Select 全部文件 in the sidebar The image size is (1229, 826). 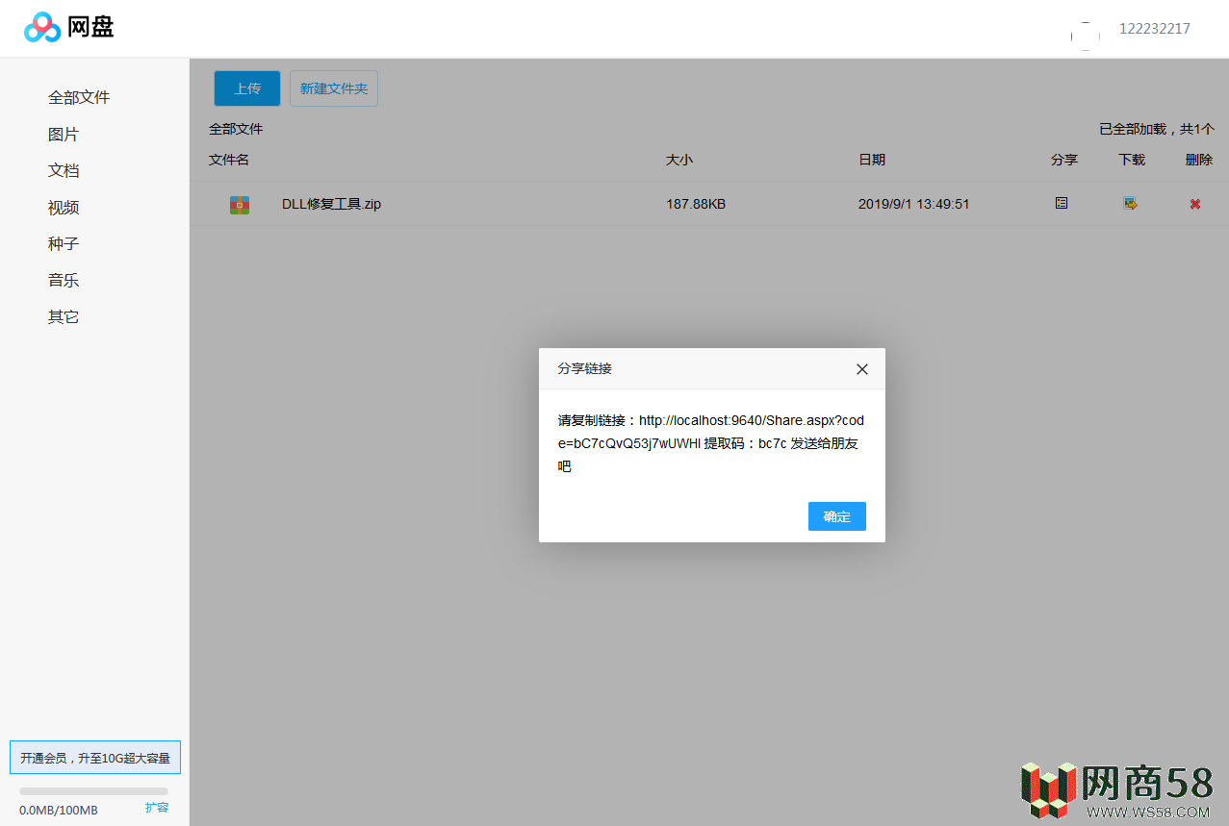coord(79,97)
